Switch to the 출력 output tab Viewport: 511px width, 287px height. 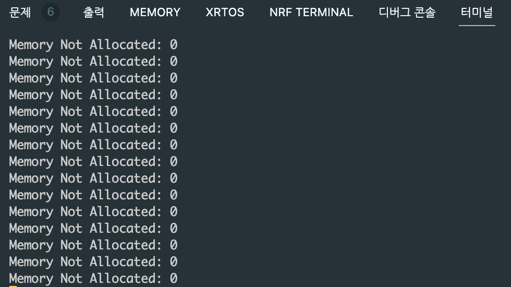tap(94, 13)
